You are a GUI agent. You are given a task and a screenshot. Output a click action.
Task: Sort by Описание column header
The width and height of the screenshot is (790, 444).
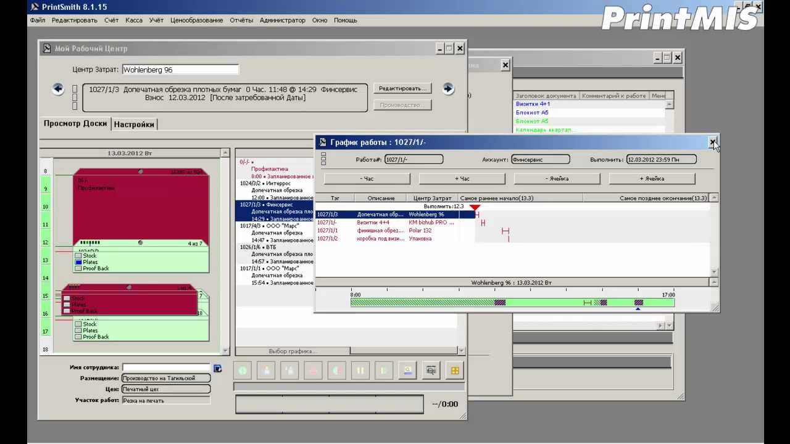(381, 198)
